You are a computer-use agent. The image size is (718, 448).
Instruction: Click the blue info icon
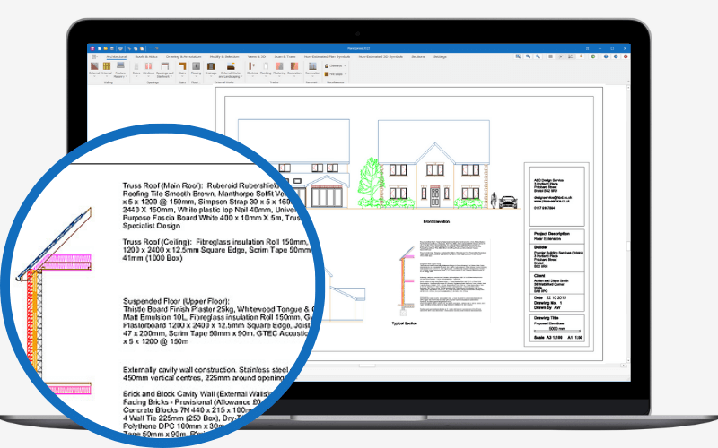[616, 56]
